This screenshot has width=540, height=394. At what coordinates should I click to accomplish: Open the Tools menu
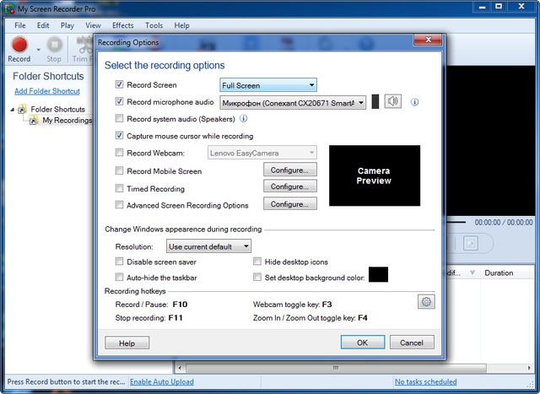point(154,25)
